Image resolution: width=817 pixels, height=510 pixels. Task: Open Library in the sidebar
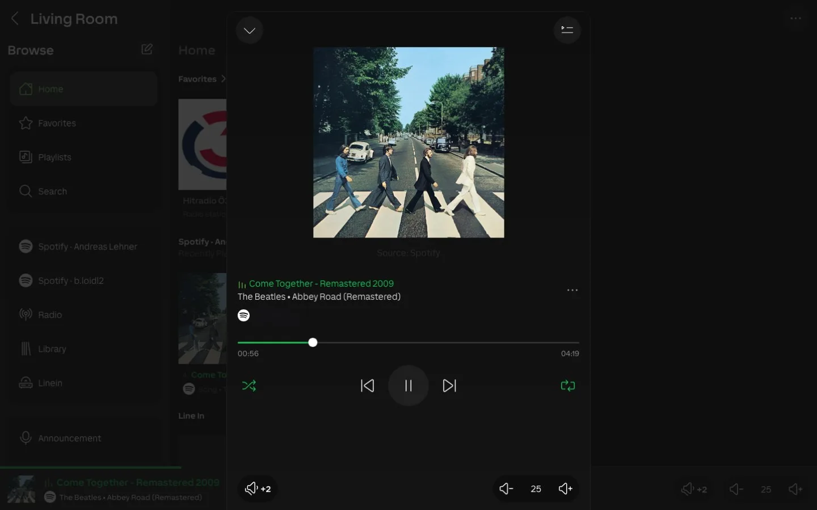[83, 348]
